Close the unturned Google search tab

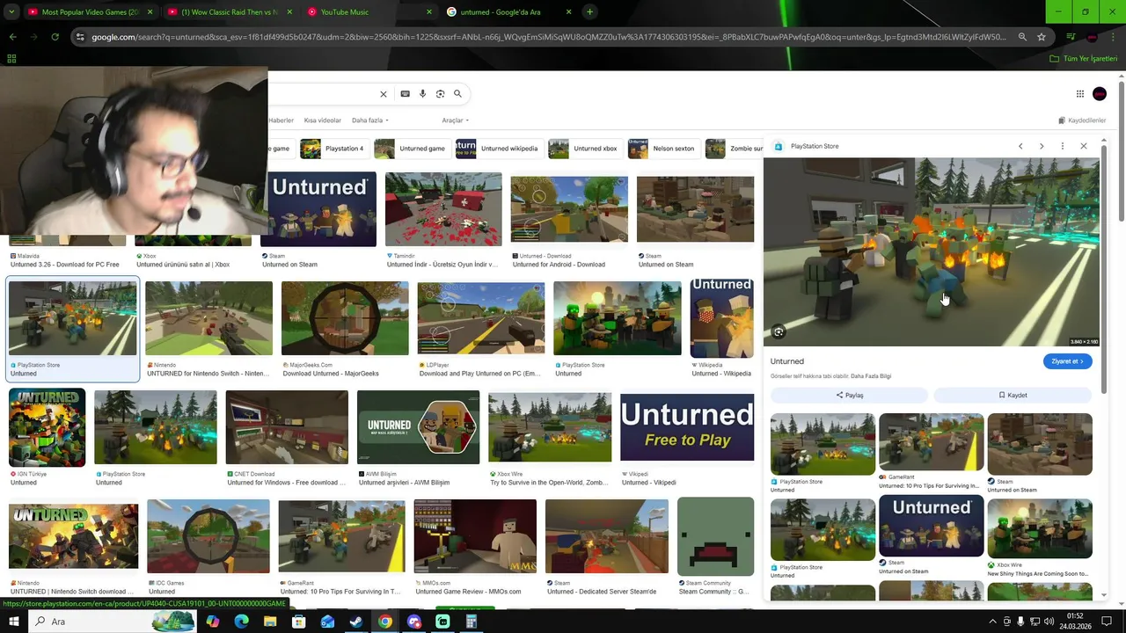point(568,12)
